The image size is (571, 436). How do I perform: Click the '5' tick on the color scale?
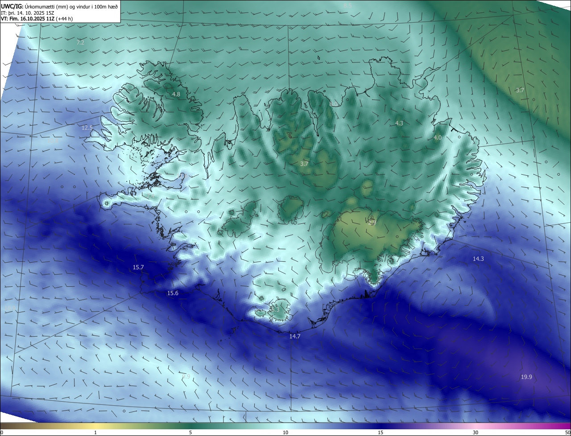pyautogui.click(x=190, y=432)
